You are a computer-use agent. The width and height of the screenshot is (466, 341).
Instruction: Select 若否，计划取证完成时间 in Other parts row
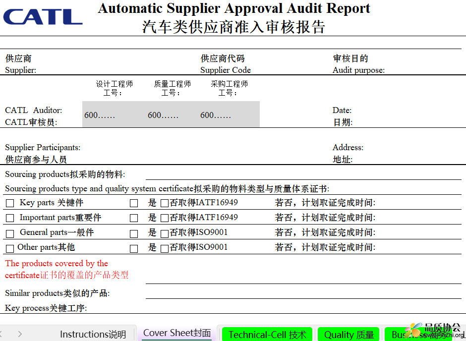pos(325,247)
